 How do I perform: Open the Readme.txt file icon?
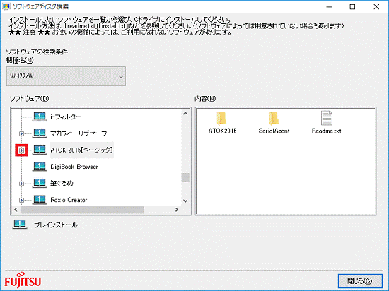coord(326,118)
